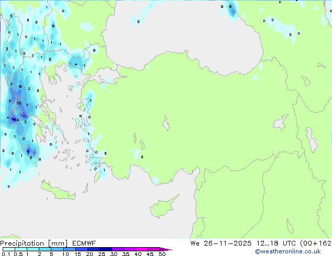Click the 45–50 mm legend color swatch
Screen dimensions: 332x256
(x=154, y=249)
